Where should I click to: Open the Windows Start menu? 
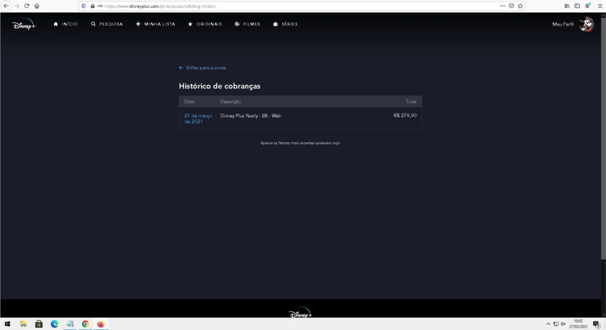(x=7, y=324)
